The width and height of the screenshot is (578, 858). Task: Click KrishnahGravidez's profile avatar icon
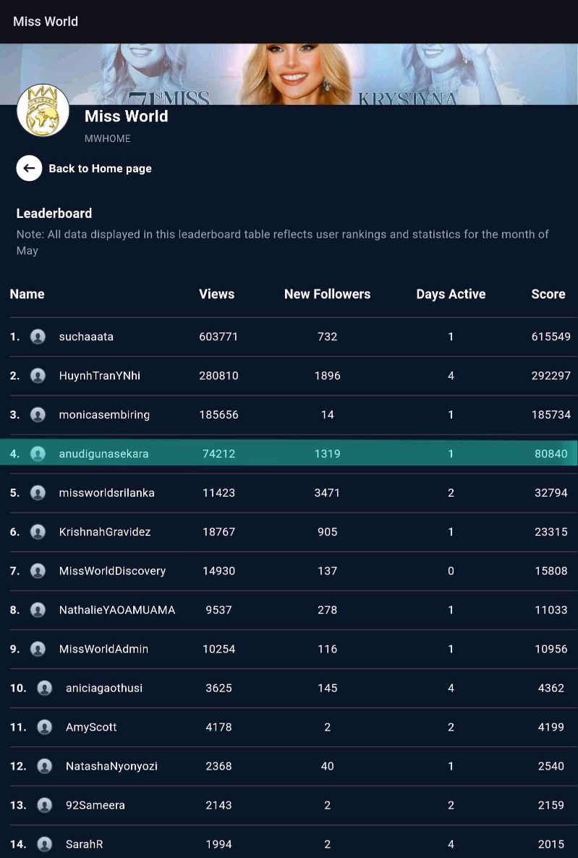click(38, 532)
